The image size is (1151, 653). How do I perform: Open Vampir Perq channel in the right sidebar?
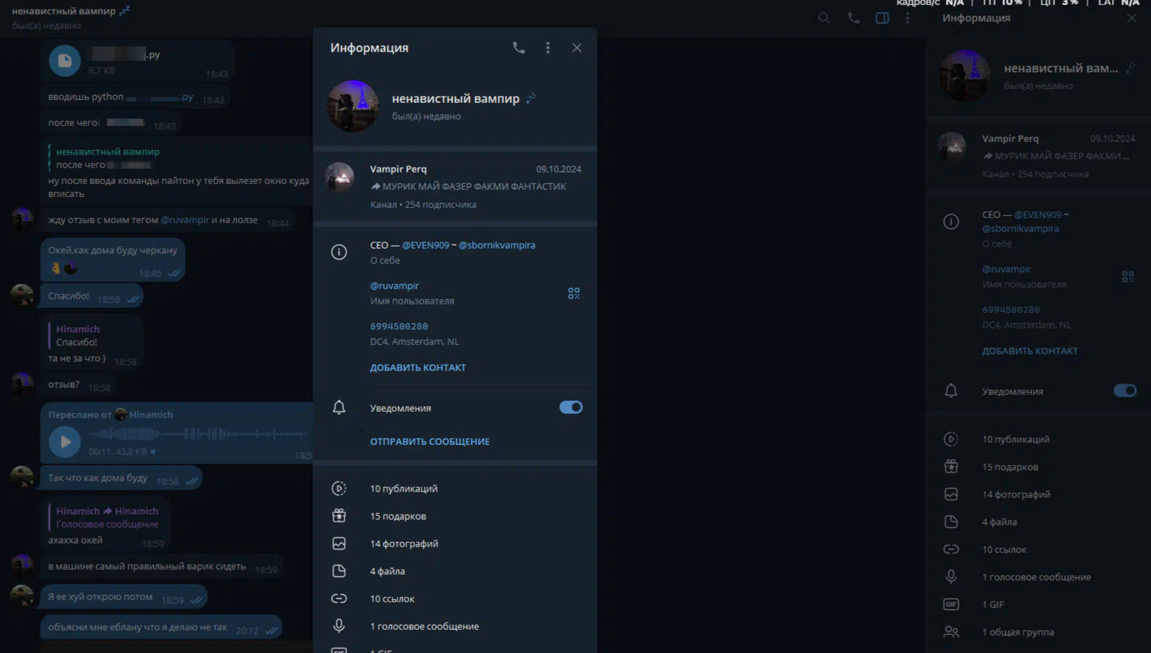[1038, 156]
